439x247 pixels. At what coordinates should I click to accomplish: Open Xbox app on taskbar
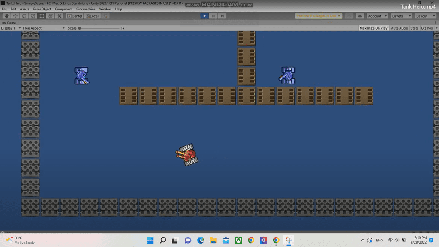click(x=238, y=240)
